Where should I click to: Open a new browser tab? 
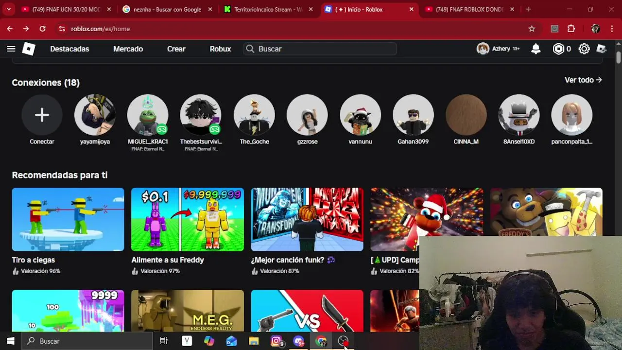coord(528,9)
